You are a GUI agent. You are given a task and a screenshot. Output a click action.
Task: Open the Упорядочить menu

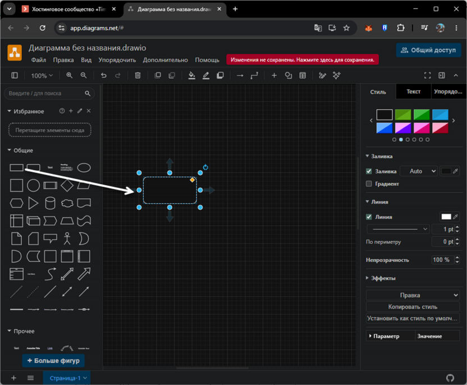[117, 60]
